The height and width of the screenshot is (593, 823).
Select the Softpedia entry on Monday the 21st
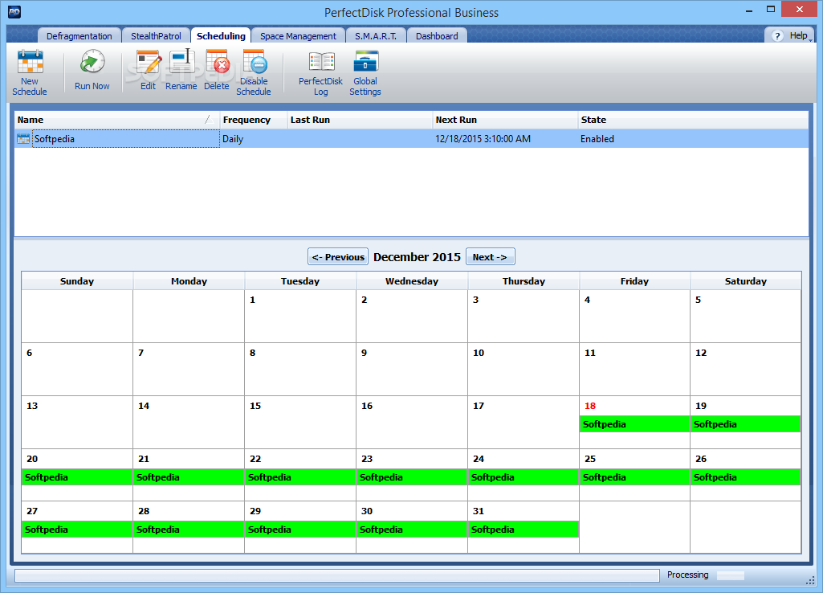(x=189, y=477)
